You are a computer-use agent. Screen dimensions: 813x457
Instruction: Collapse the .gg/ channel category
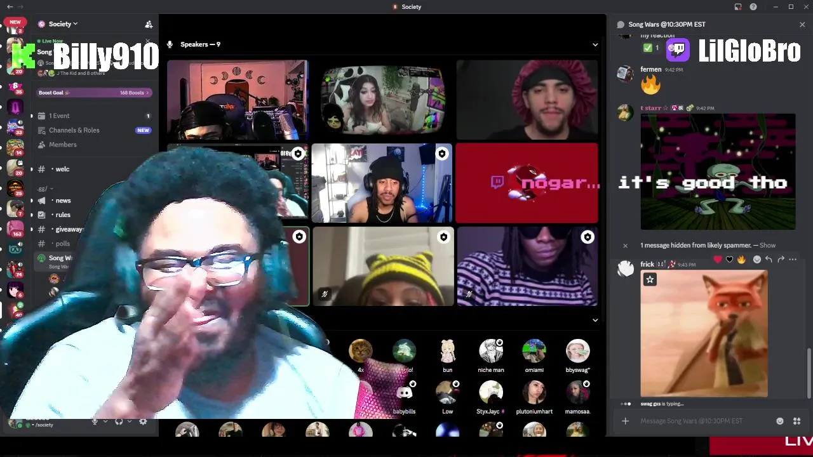click(x=45, y=189)
